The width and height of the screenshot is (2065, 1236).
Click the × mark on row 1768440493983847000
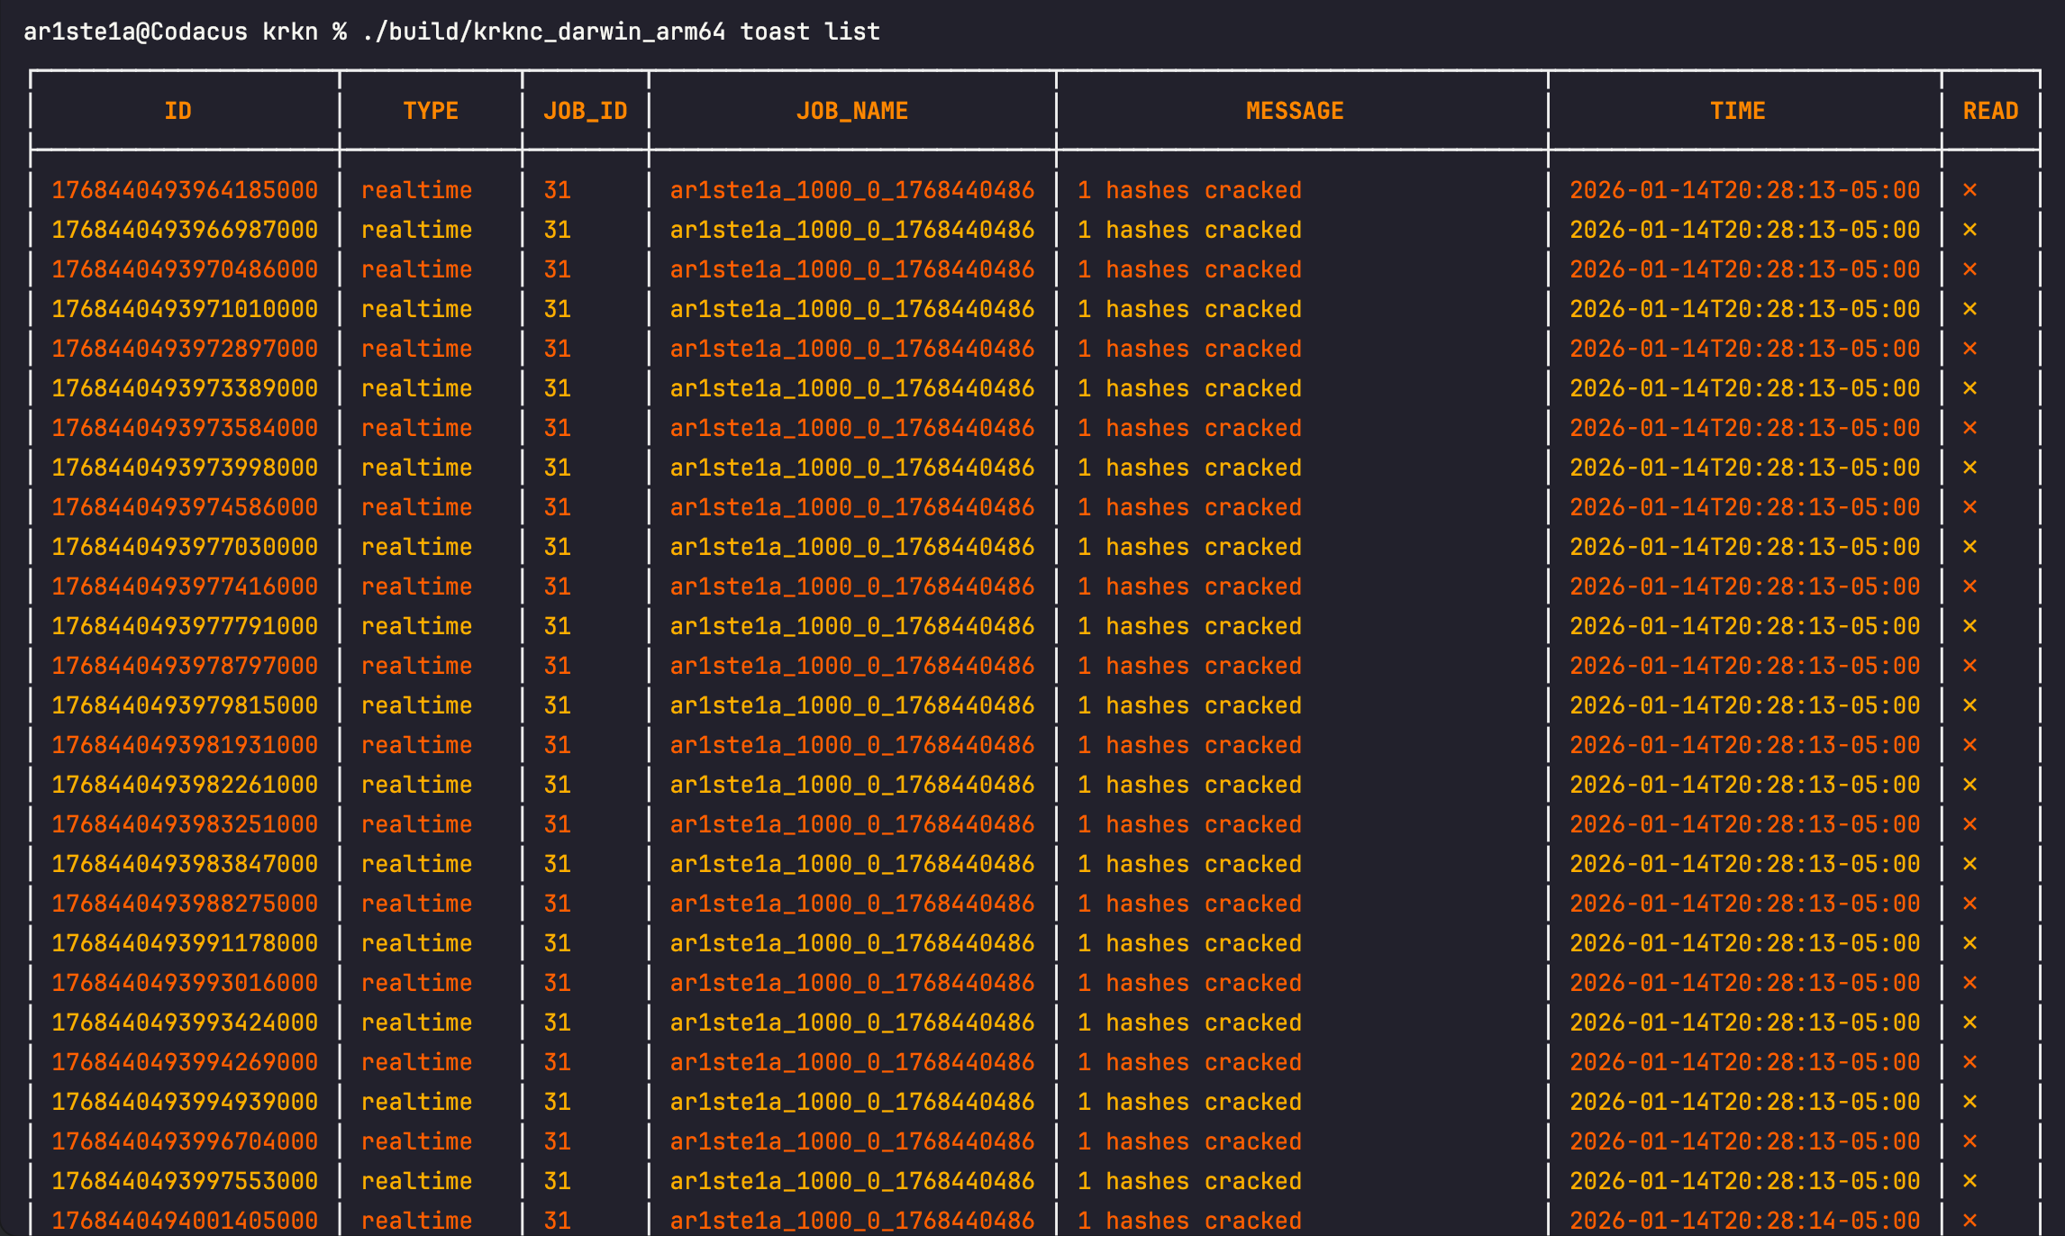pyautogui.click(x=1969, y=864)
